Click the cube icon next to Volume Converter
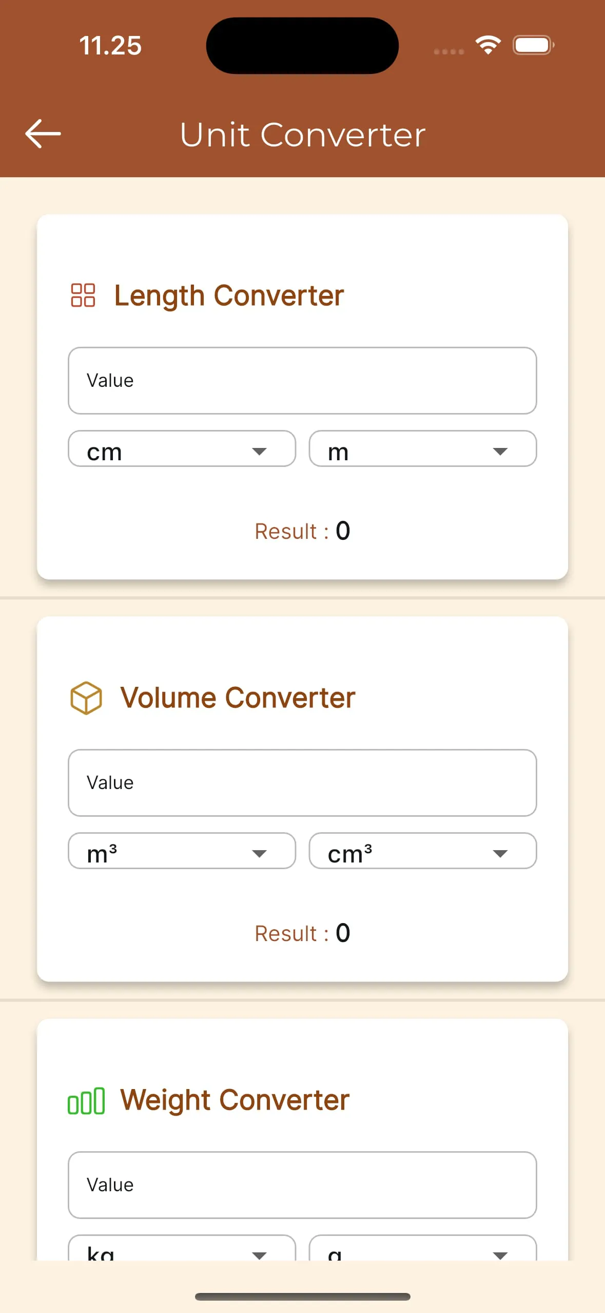The image size is (605, 1313). click(86, 697)
